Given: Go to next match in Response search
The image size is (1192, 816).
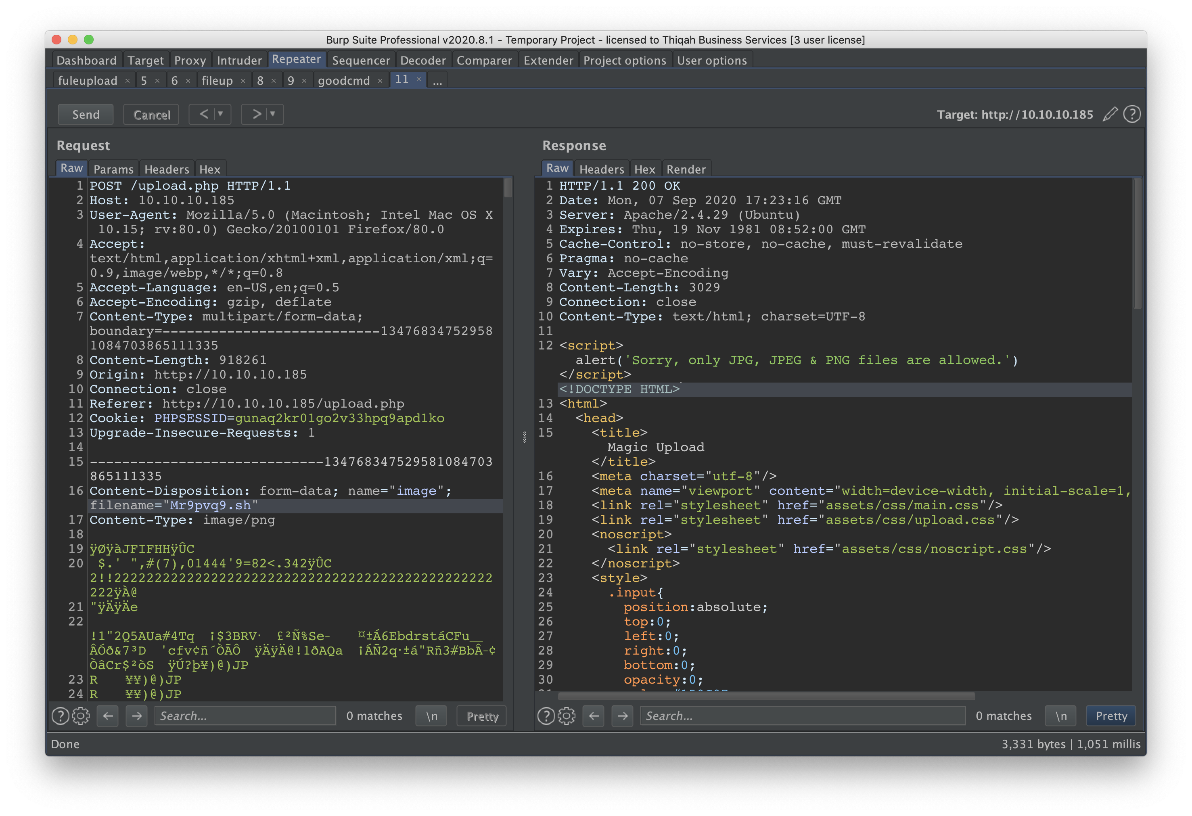Looking at the screenshot, I should click(x=622, y=716).
